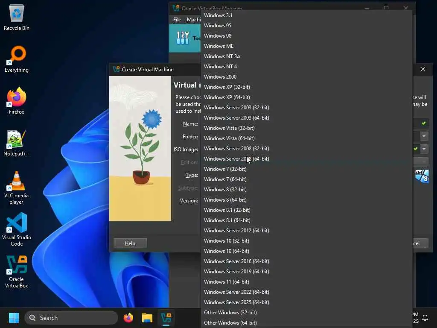This screenshot has width=437, height=328.
Task: Select Windows NT 3.x option
Action: pyautogui.click(x=306, y=56)
